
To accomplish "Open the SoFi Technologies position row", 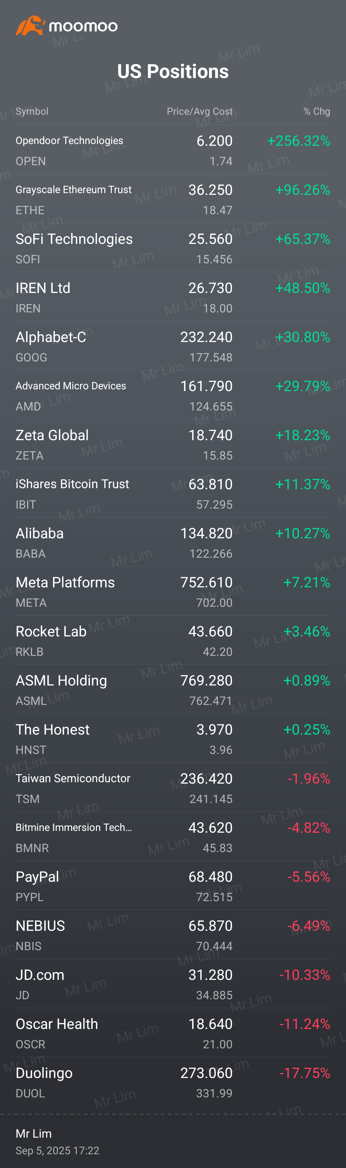I will pos(173,248).
